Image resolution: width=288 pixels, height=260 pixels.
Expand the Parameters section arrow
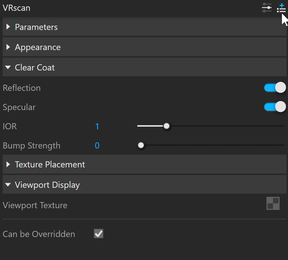click(x=8, y=27)
